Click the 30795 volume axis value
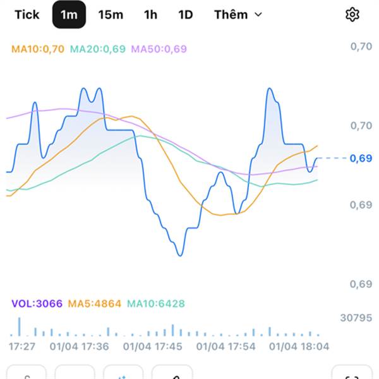This screenshot has height=379, width=379. tap(356, 318)
